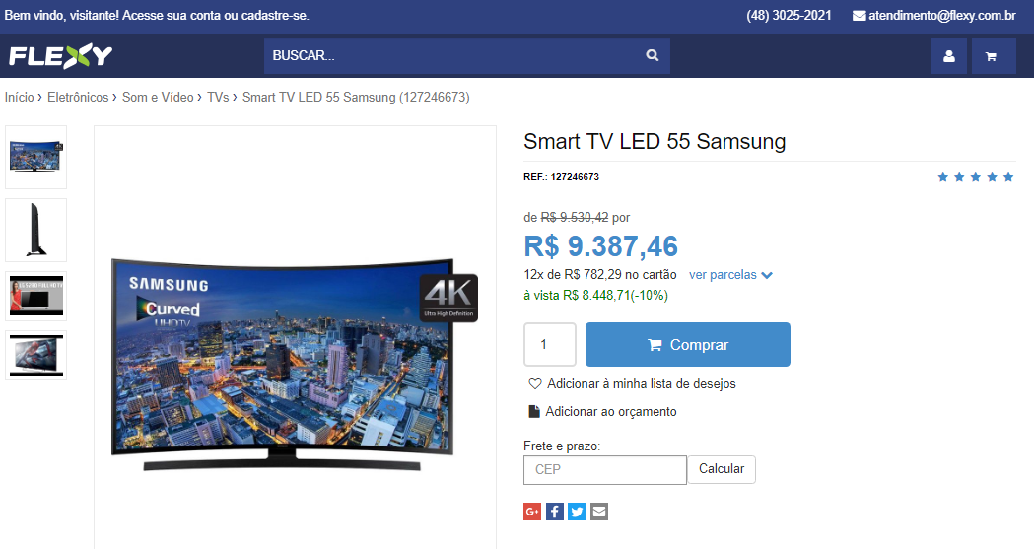Open the TVs breadcrumb category

(218, 97)
